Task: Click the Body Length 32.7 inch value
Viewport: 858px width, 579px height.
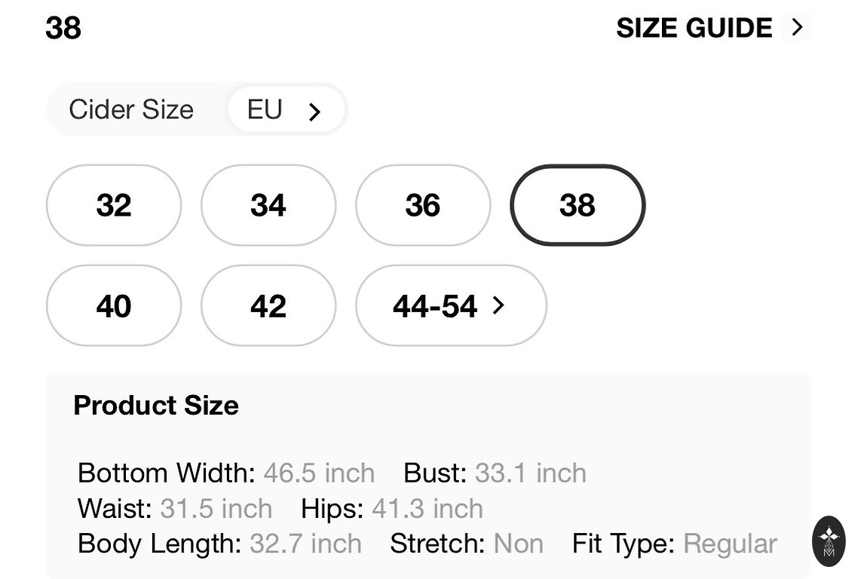Action: [305, 544]
